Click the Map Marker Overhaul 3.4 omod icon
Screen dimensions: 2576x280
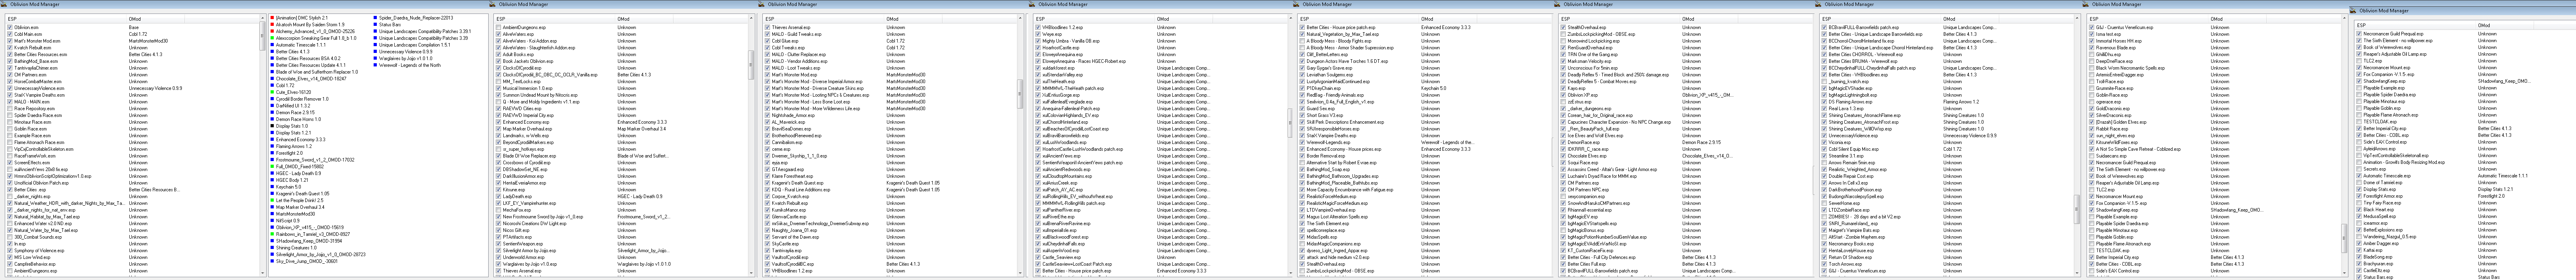point(271,206)
